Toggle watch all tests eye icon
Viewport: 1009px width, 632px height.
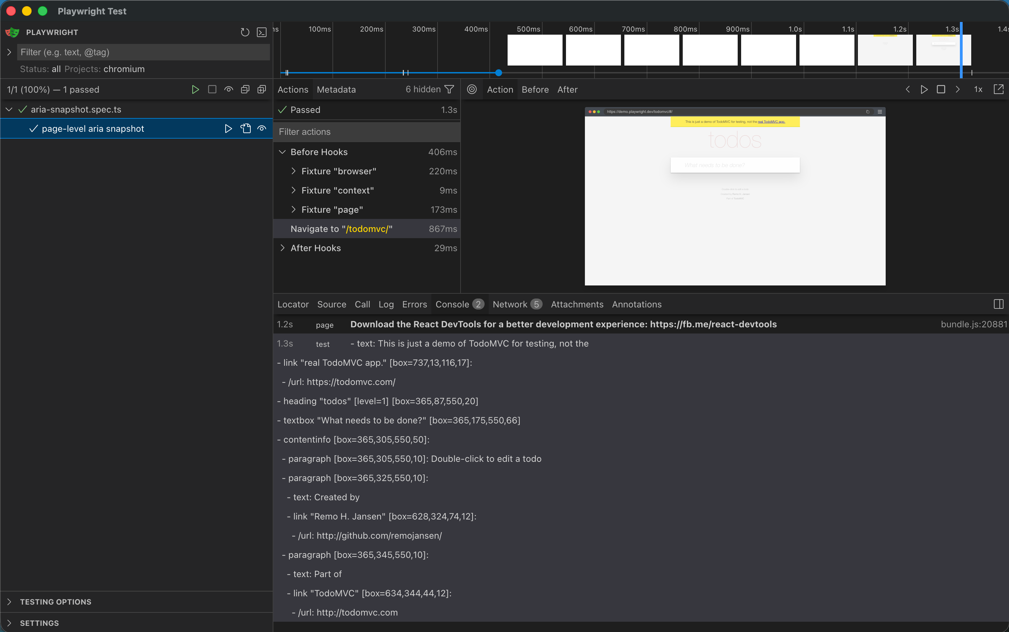point(228,90)
